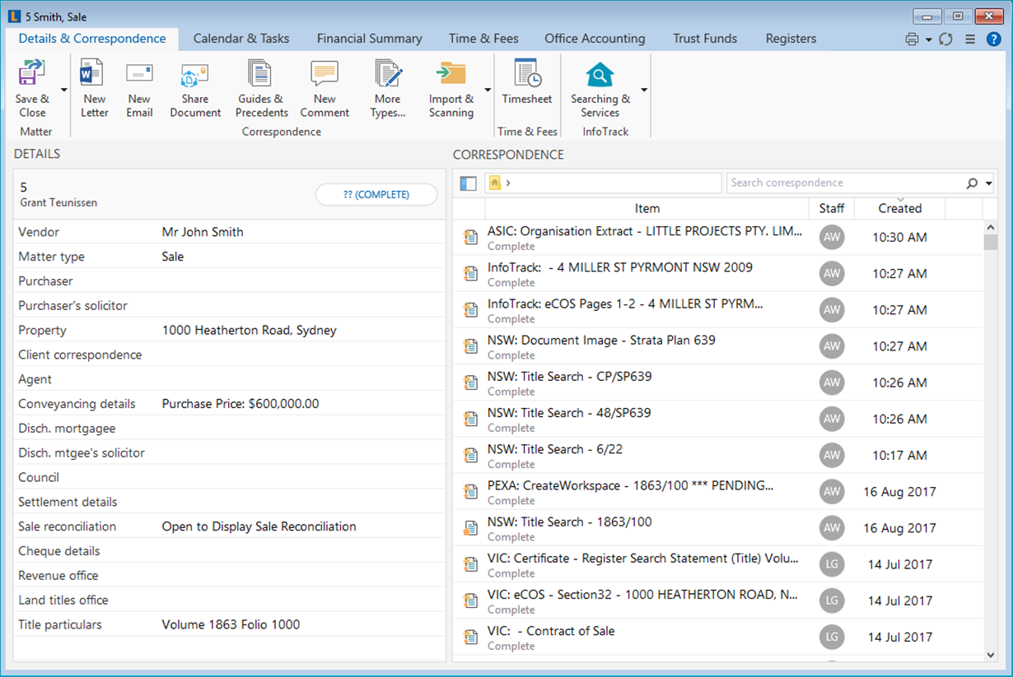Open Share Document tool
Viewport: 1013px width, 677px height.
(195, 89)
